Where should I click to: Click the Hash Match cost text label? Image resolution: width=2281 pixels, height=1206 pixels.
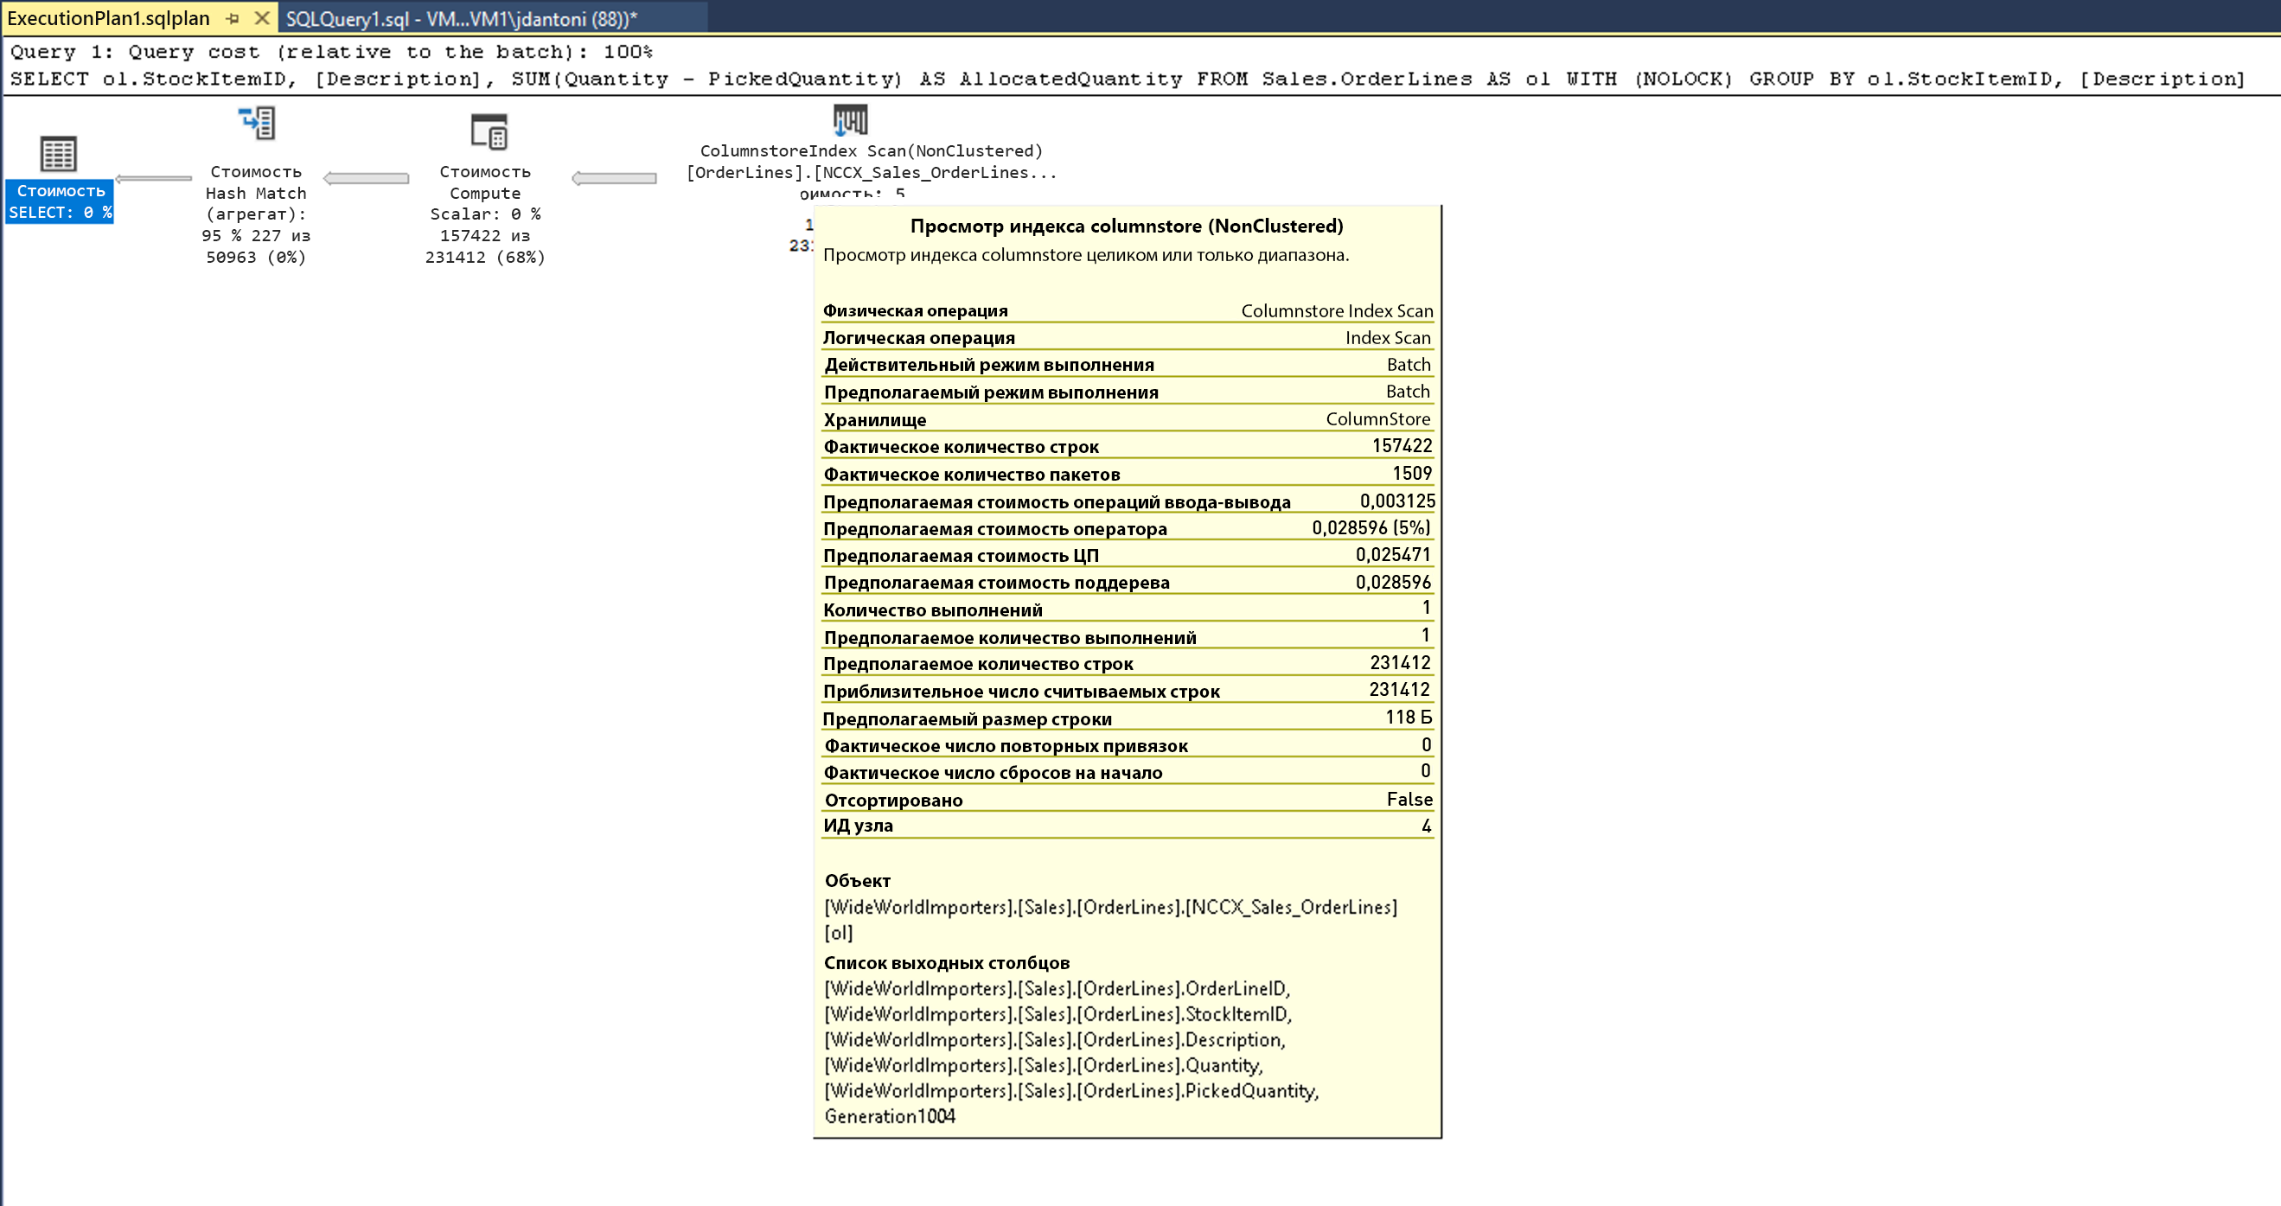256,214
